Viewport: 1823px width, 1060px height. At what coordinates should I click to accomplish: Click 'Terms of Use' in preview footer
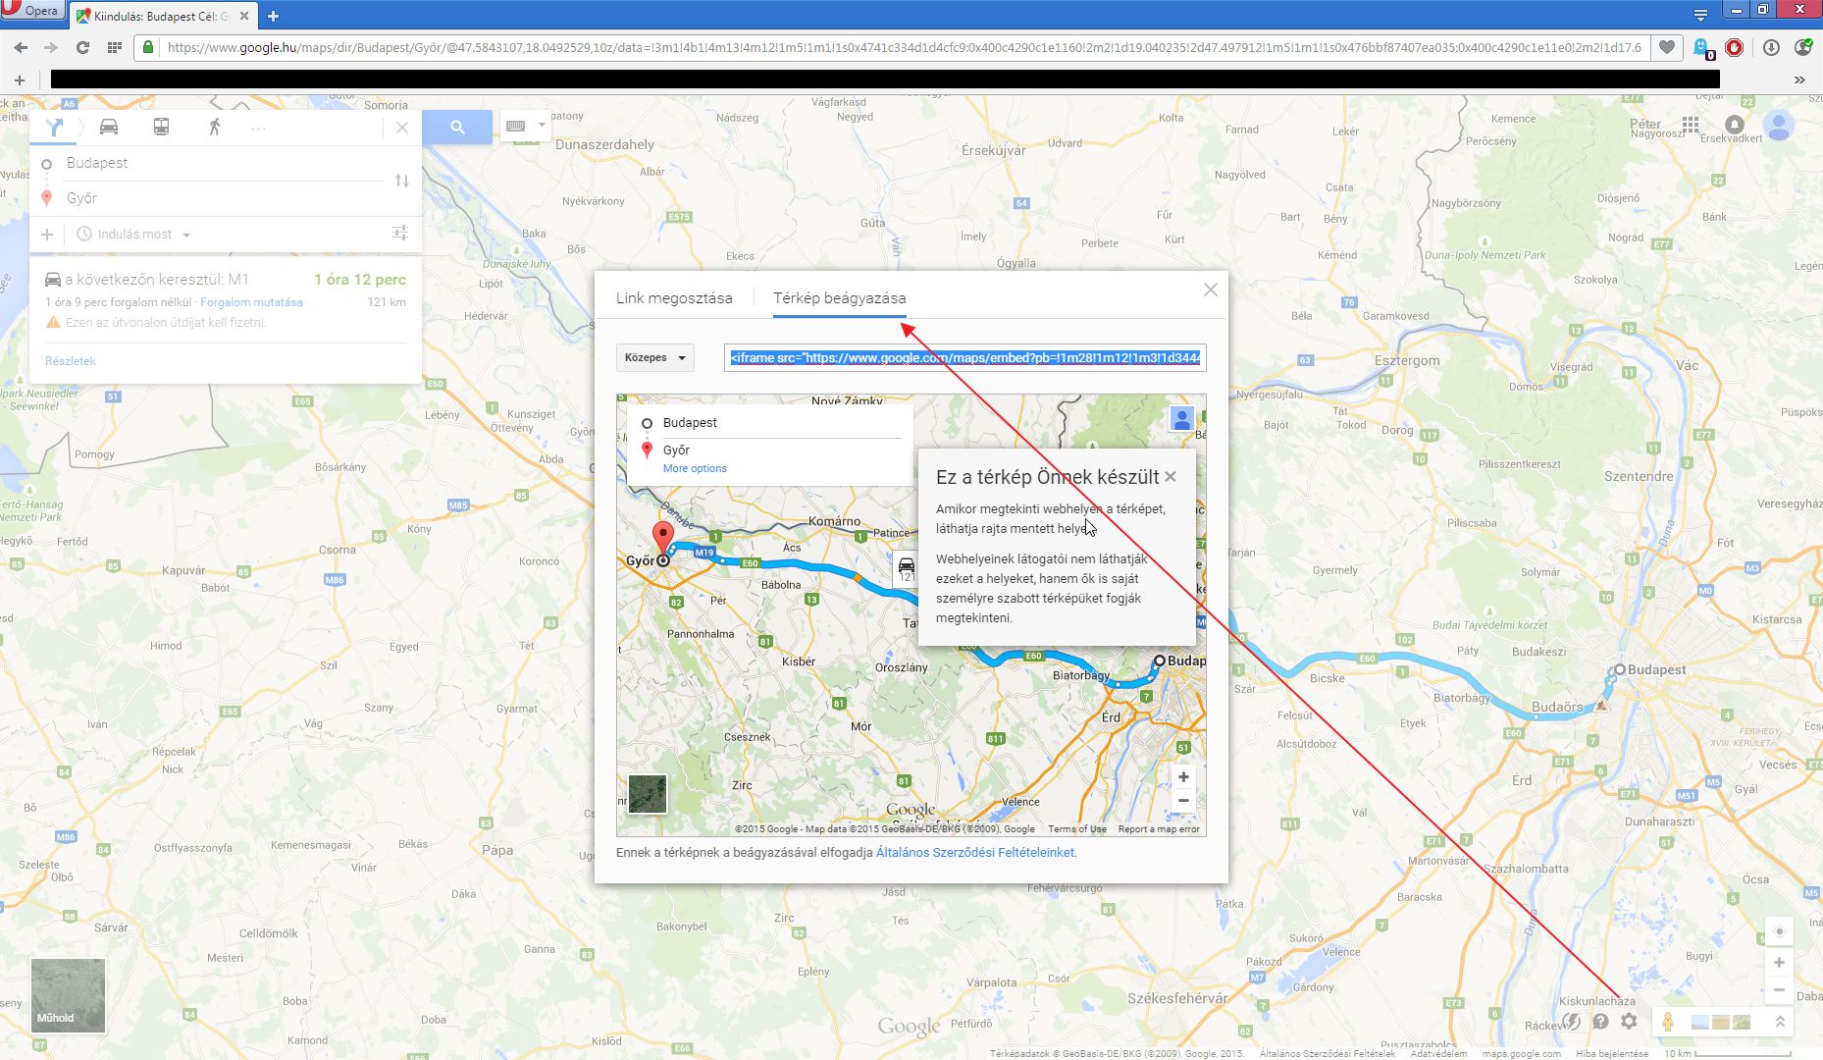(x=1077, y=829)
